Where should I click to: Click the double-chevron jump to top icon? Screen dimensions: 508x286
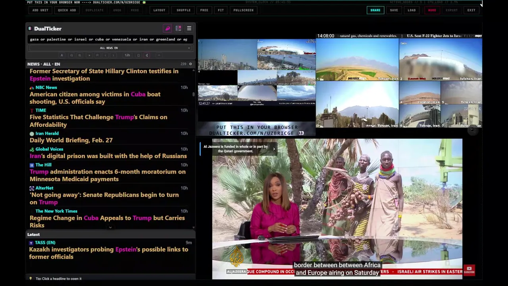tap(97, 55)
